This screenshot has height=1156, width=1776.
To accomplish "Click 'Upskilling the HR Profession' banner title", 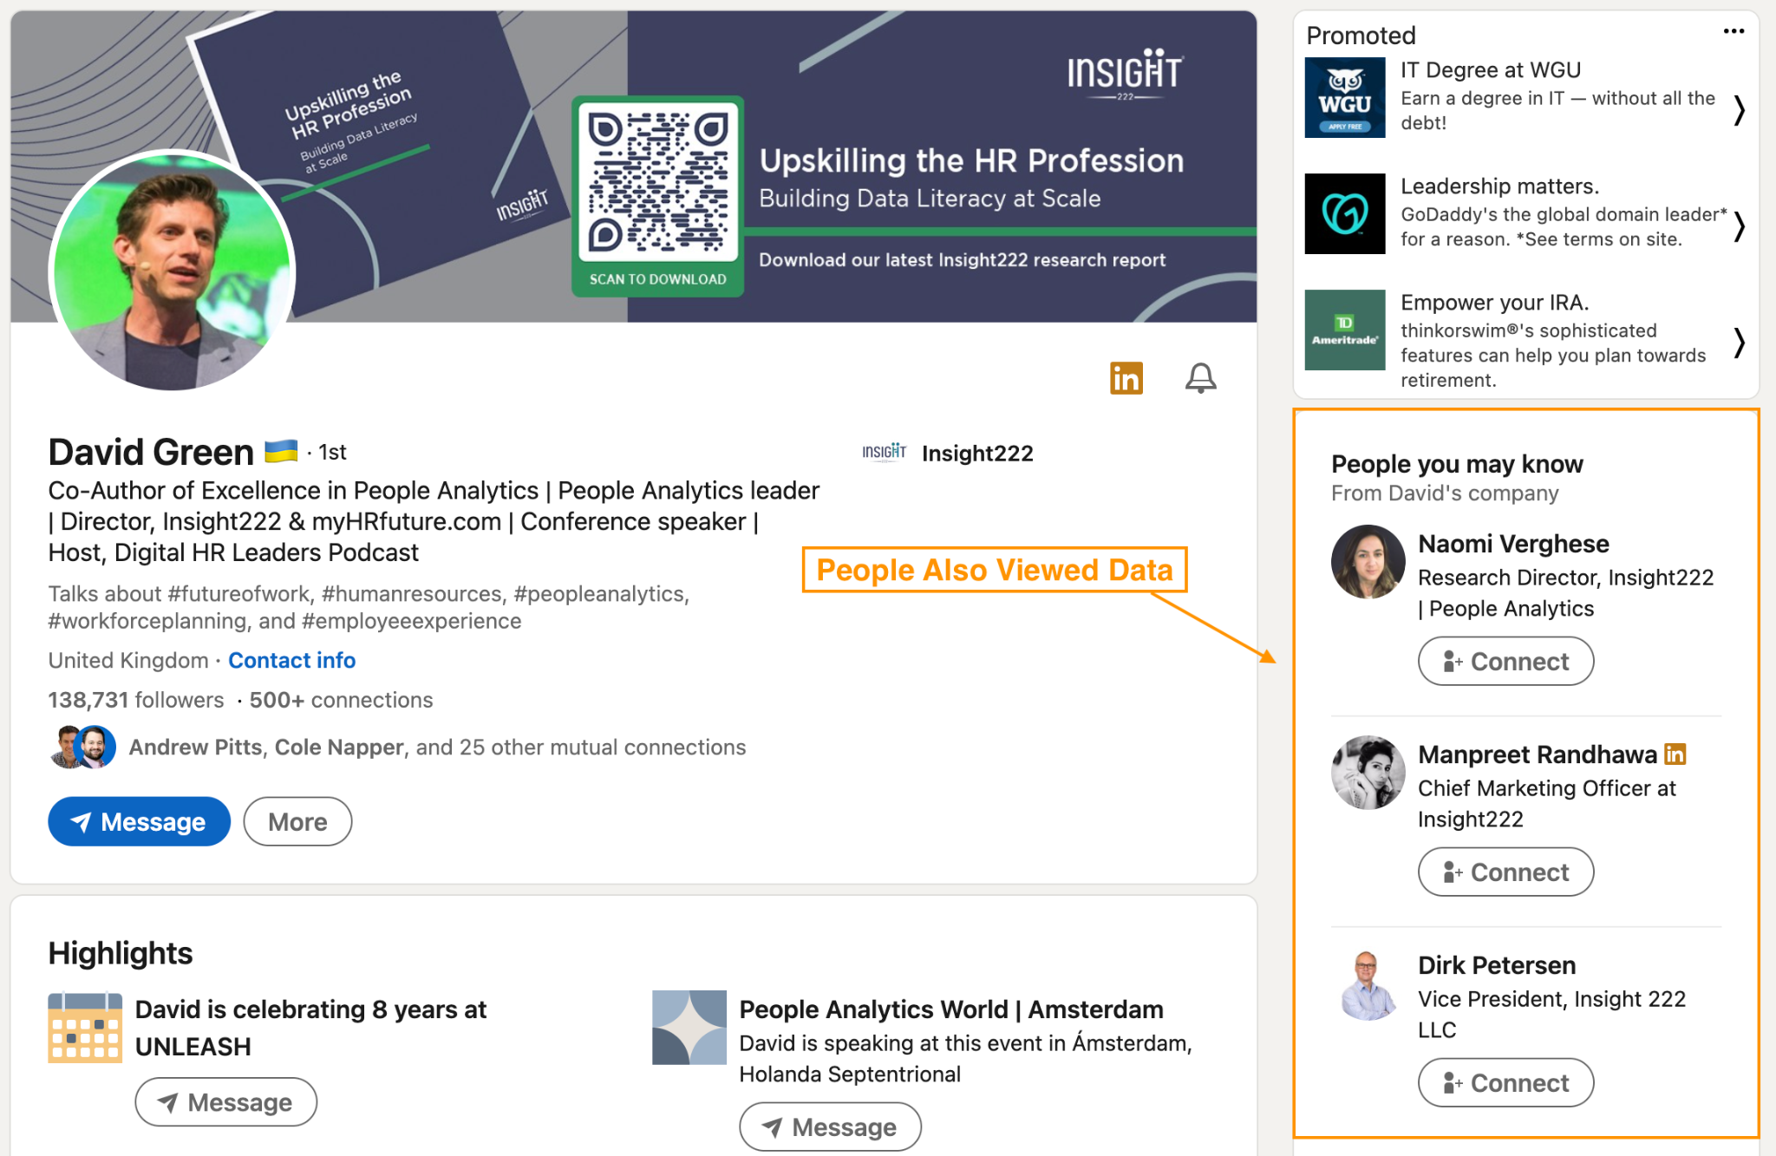I will click(971, 160).
